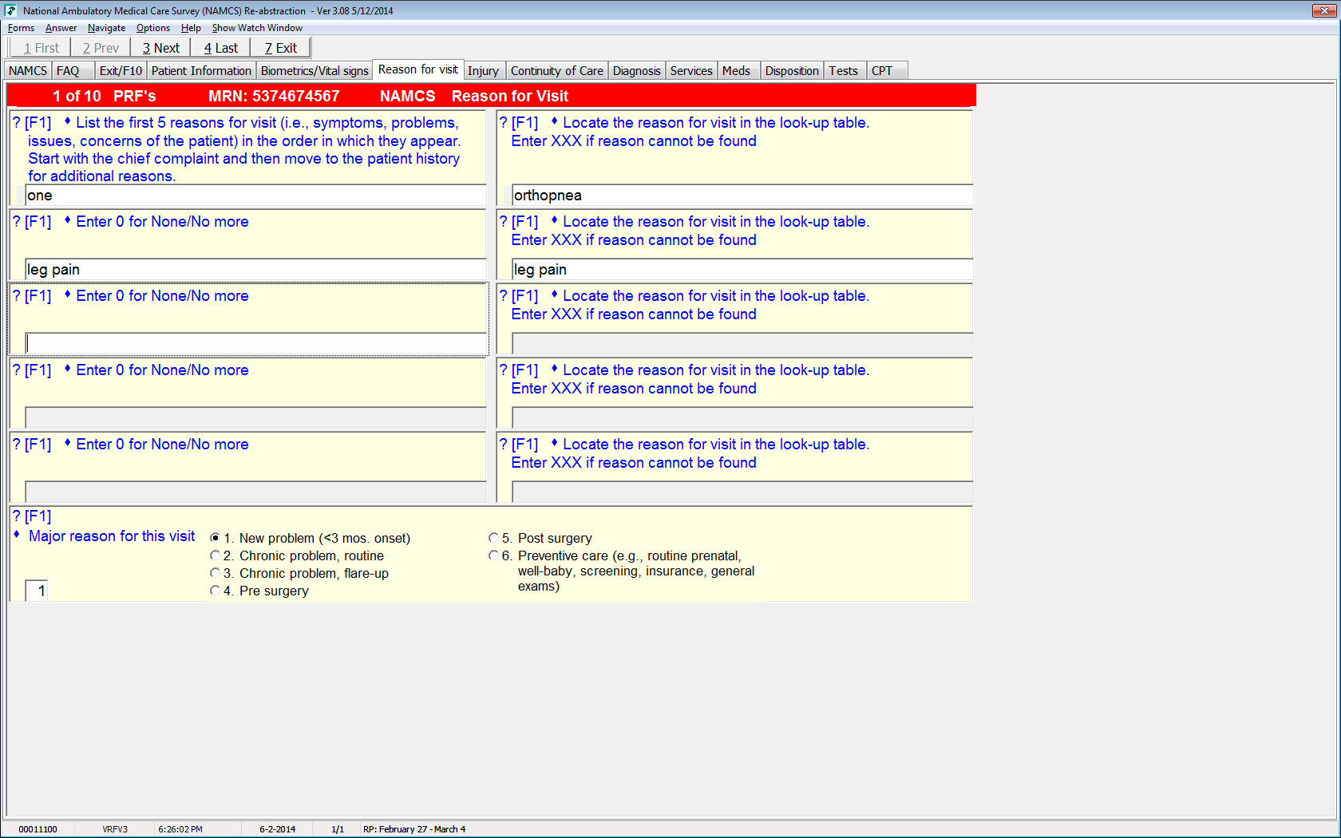
Task: Open the Disposition tab
Action: coord(792,71)
